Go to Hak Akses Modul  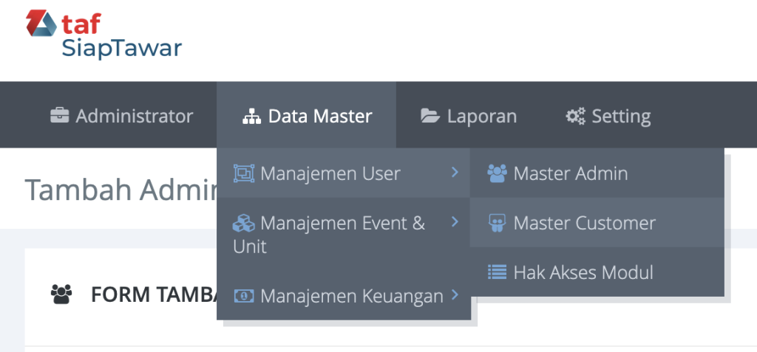point(583,272)
